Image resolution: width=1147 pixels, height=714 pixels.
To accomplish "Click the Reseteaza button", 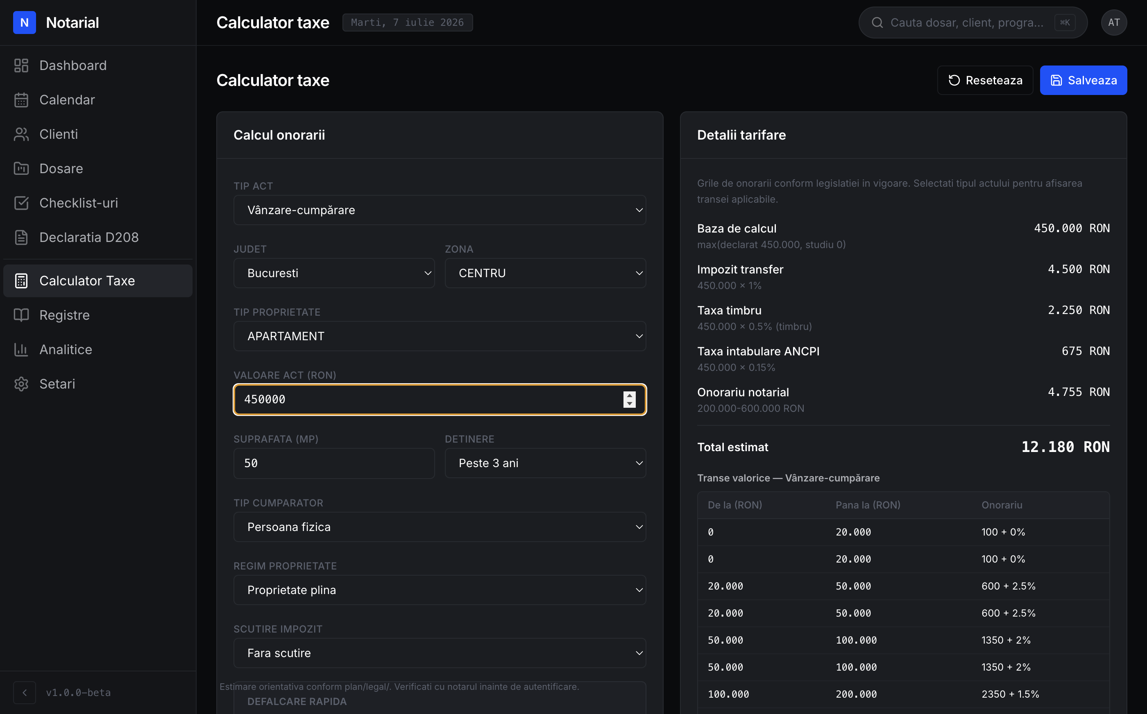I will point(985,80).
